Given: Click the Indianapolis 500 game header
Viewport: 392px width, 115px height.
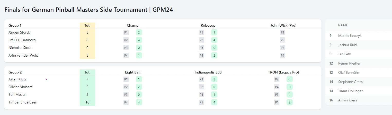Looking at the screenshot, I should pos(208,72).
